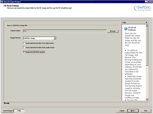Click the 'CD Read Settings' help heading
The height and width of the screenshot is (114, 153).
132,29
